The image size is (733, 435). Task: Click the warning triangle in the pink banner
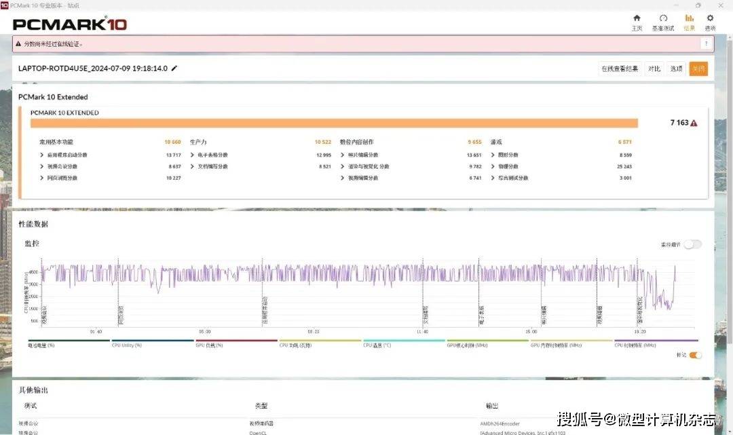(x=18, y=44)
